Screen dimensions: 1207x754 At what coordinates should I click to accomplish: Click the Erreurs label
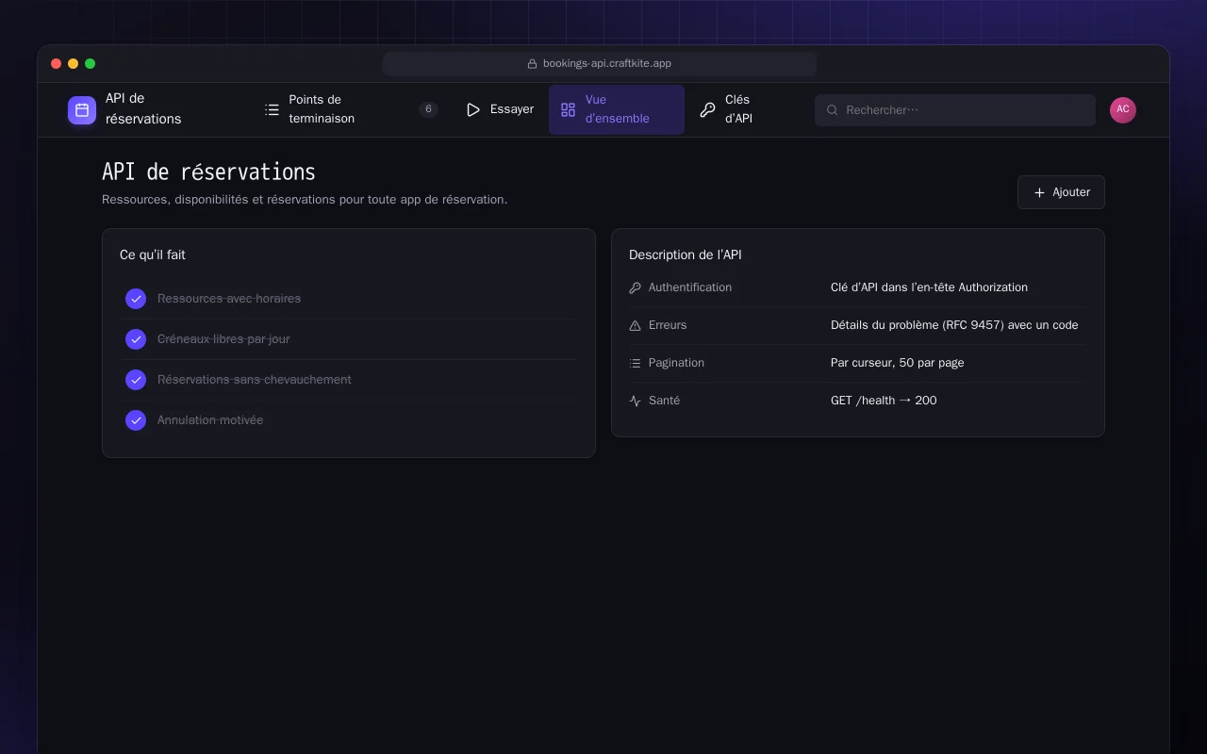[x=668, y=325]
